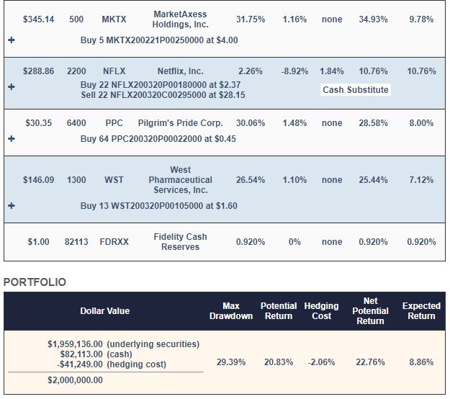This screenshot has height=399, width=450.
Task: Expand the NFLX row plus icon
Action: click(x=12, y=87)
